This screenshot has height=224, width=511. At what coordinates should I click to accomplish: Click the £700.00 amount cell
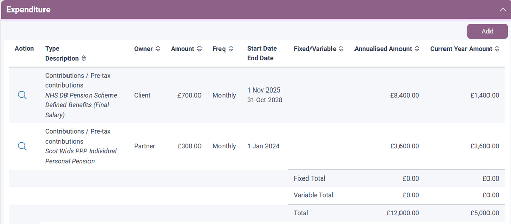point(189,95)
